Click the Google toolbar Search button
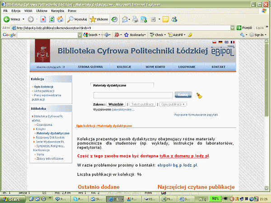 [x=90, y=35]
